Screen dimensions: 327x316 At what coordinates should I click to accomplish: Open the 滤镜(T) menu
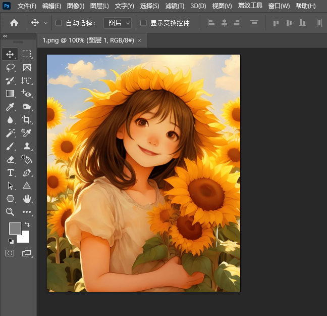tap(175, 6)
